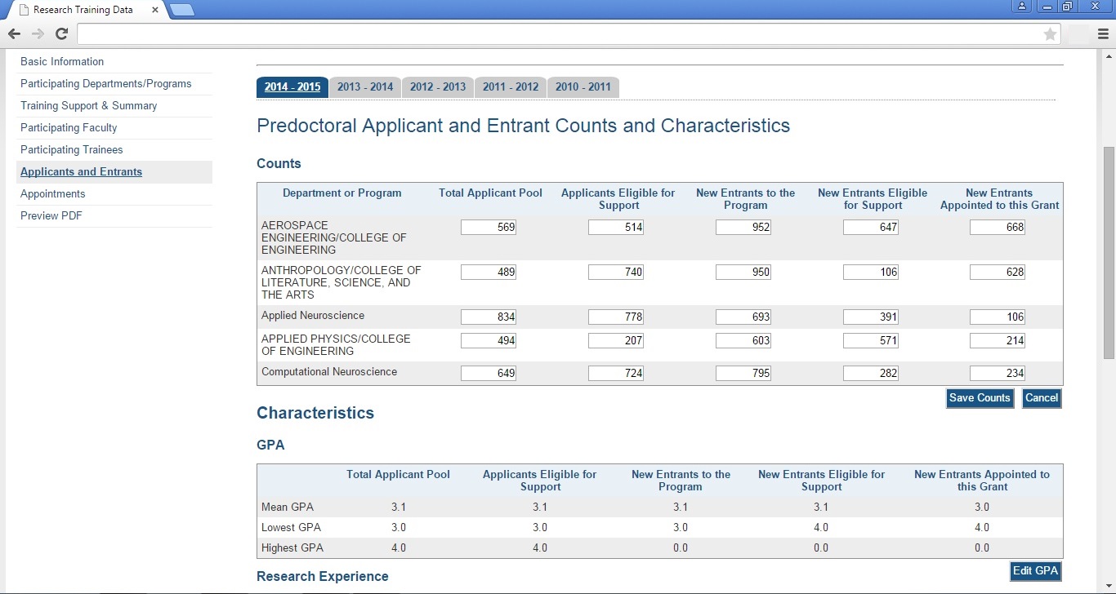Image resolution: width=1116 pixels, height=594 pixels.
Task: Click the user profile icon in title bar
Action: 1022,7
